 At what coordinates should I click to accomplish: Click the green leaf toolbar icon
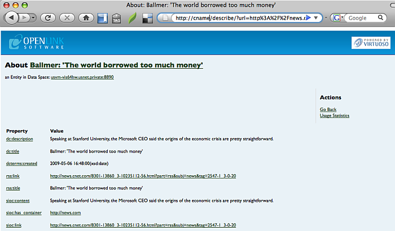(132, 18)
